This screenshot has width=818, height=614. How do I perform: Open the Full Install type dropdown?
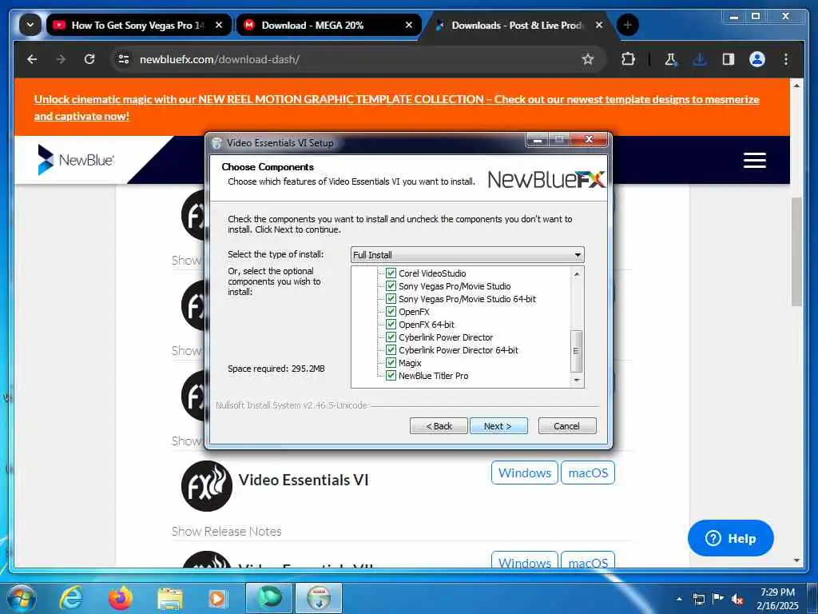467,255
